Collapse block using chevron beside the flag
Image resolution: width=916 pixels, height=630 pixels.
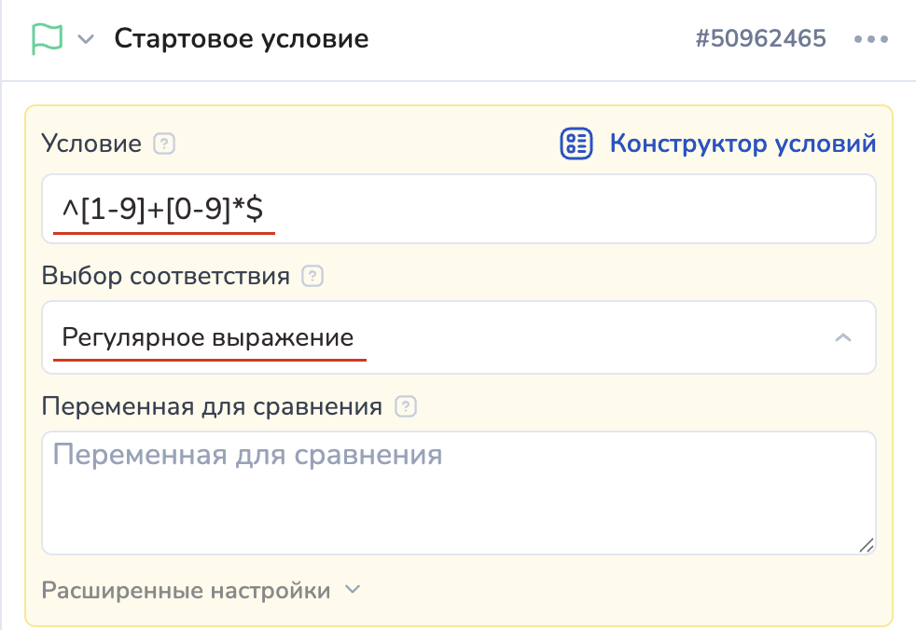point(86,39)
